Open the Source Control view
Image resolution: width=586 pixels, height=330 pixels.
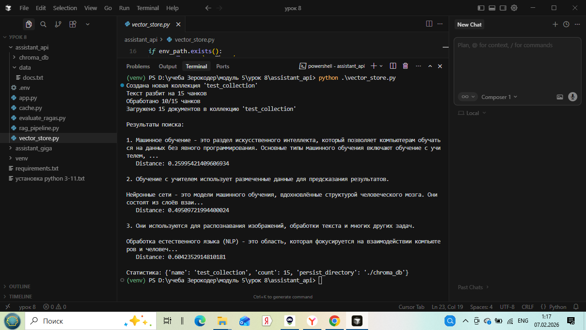coord(58,24)
